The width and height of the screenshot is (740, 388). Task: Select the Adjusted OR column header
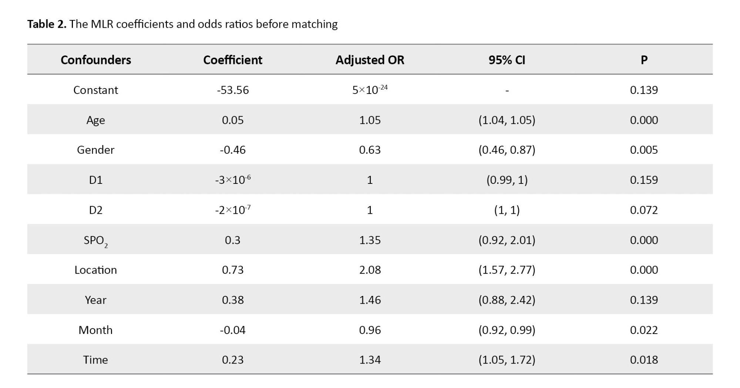pyautogui.click(x=370, y=60)
